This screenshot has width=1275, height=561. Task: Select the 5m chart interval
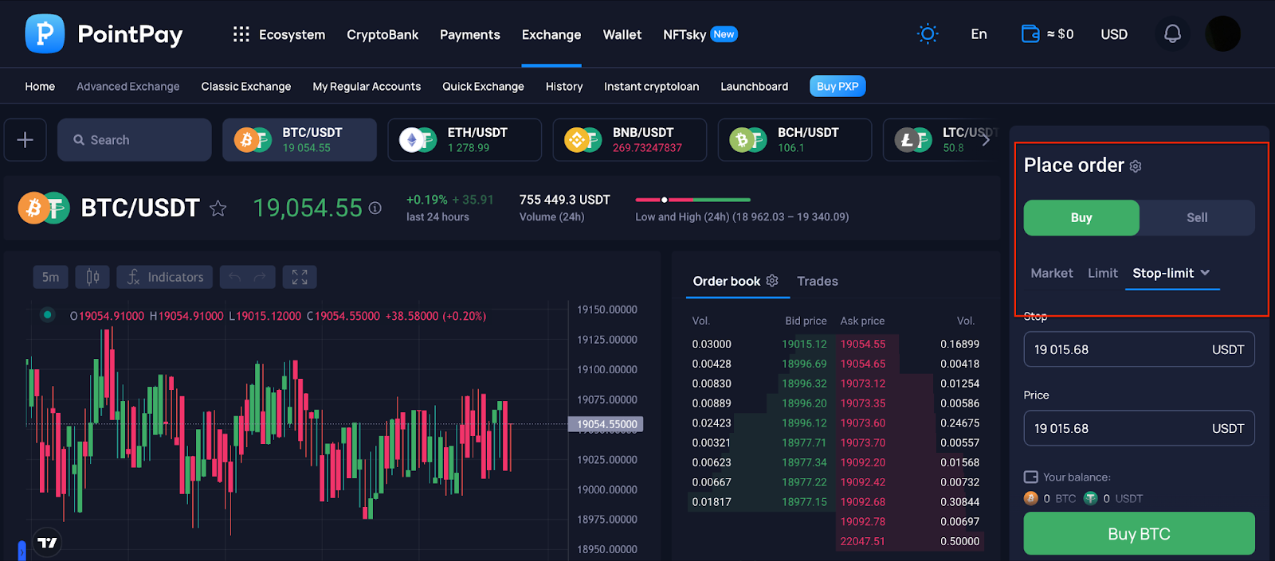(x=50, y=277)
